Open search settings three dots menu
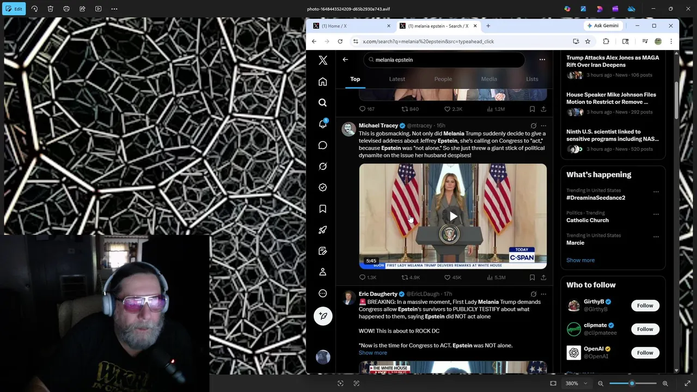 [542, 59]
